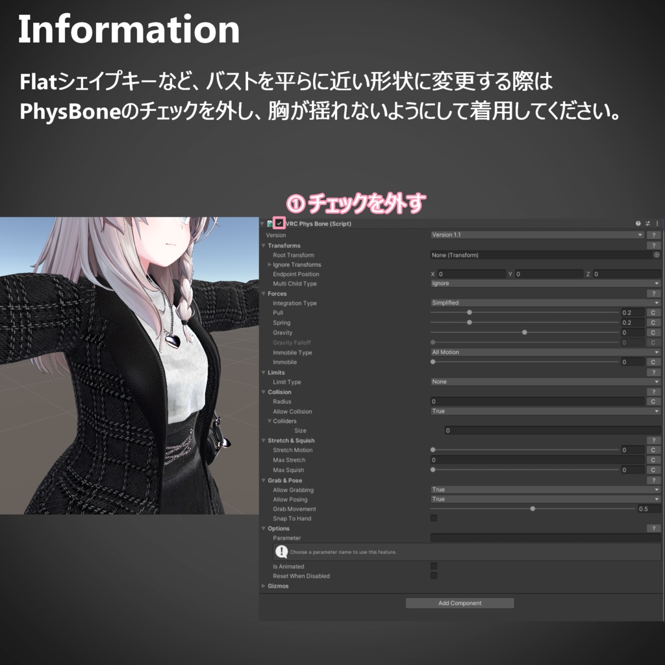The image size is (665, 665).
Task: Collapse the VRC Phys Bone component foldout arrow
Action: tap(262, 223)
